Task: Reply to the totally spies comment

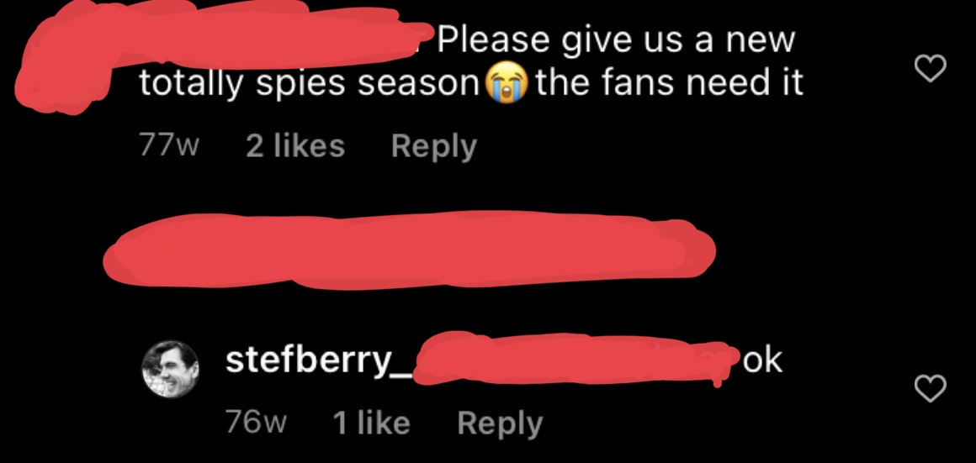Action: pyautogui.click(x=434, y=147)
